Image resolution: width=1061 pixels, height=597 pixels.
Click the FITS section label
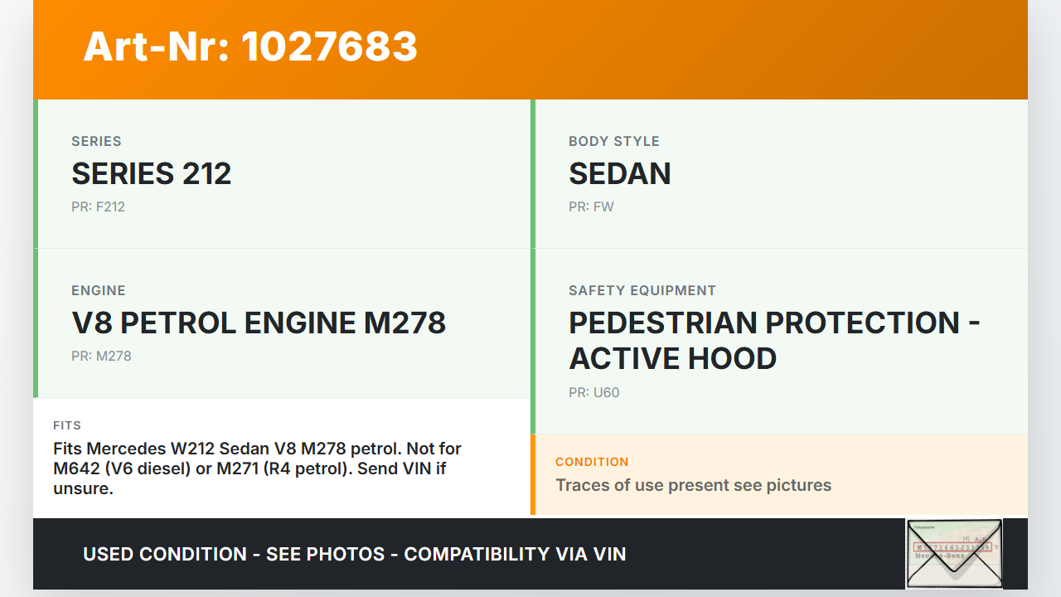click(x=67, y=425)
